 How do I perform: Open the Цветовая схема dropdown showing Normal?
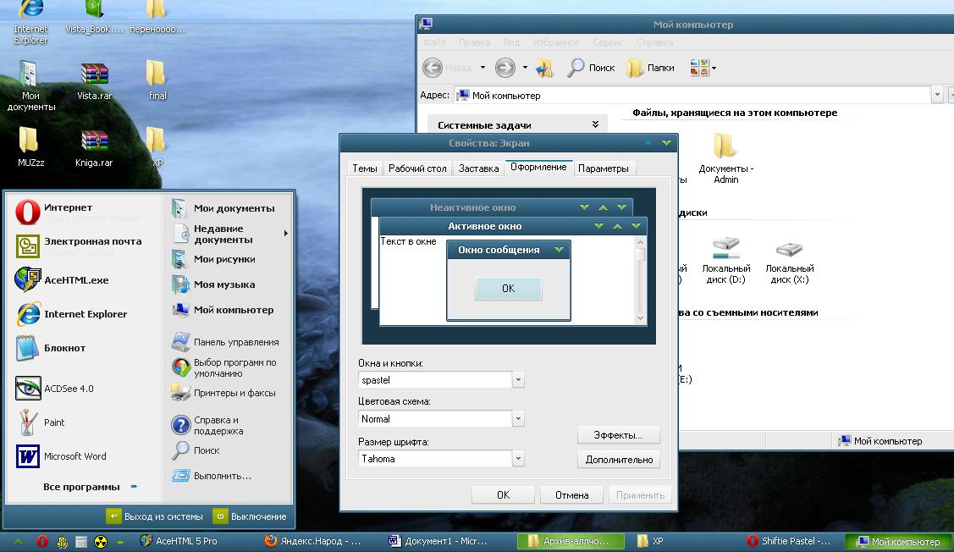518,419
